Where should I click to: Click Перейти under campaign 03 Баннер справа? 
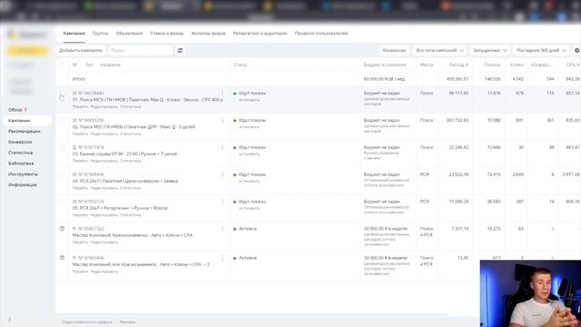coord(80,161)
